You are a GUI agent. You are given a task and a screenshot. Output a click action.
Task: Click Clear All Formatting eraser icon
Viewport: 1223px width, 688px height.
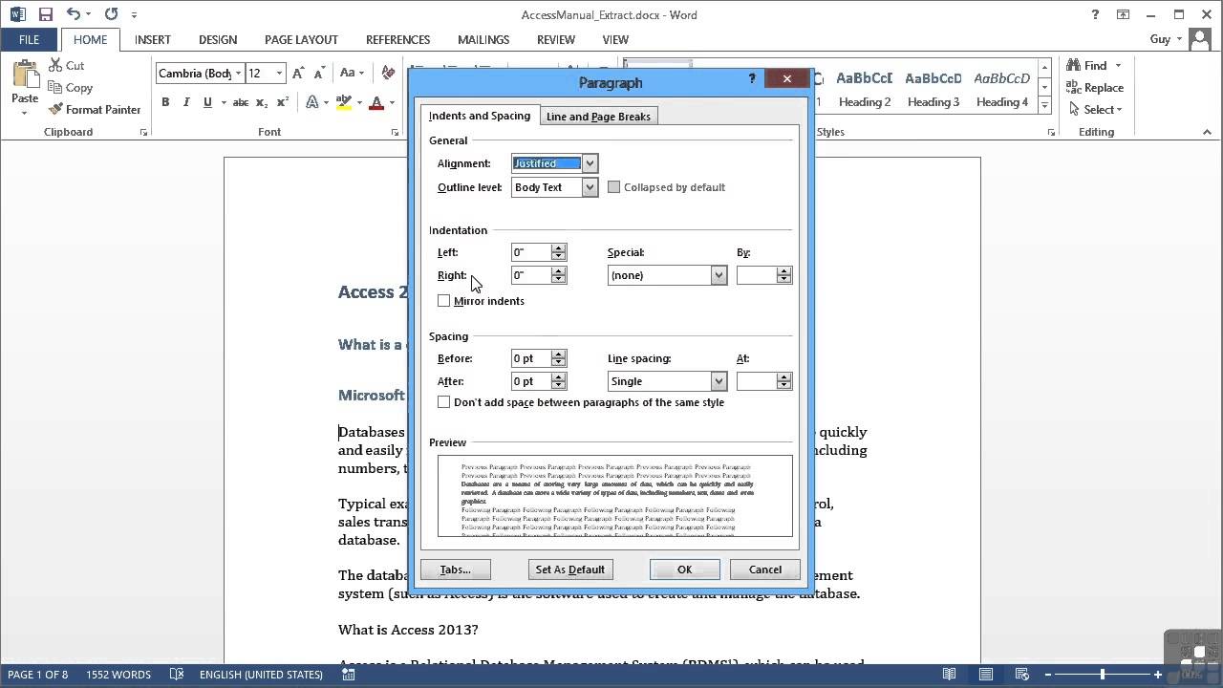pos(388,73)
